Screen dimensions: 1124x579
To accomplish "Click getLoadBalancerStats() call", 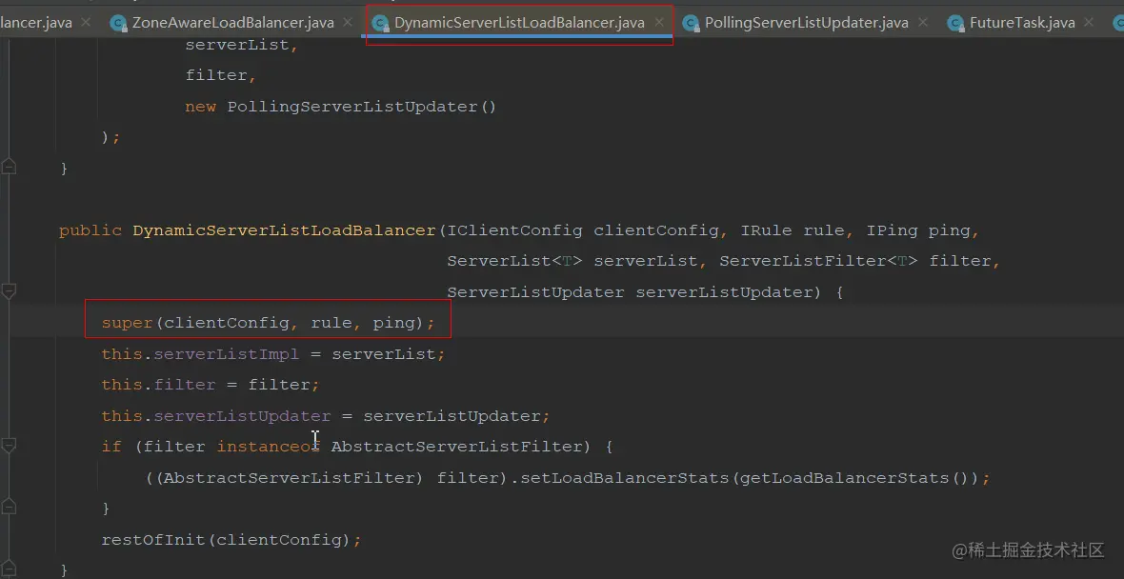I will (856, 477).
